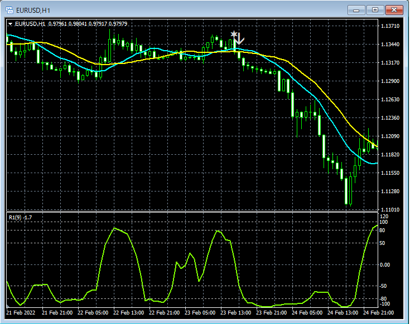Screen dimensions: 410x324
Task: Click price level 1.13440 on the scale
Action: 390,45
